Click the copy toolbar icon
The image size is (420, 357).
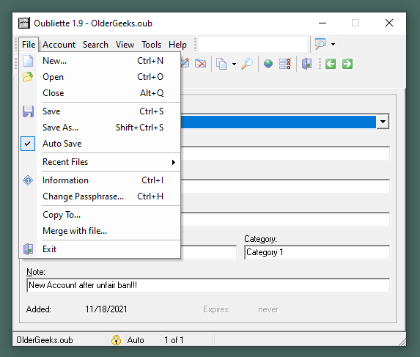pyautogui.click(x=221, y=64)
